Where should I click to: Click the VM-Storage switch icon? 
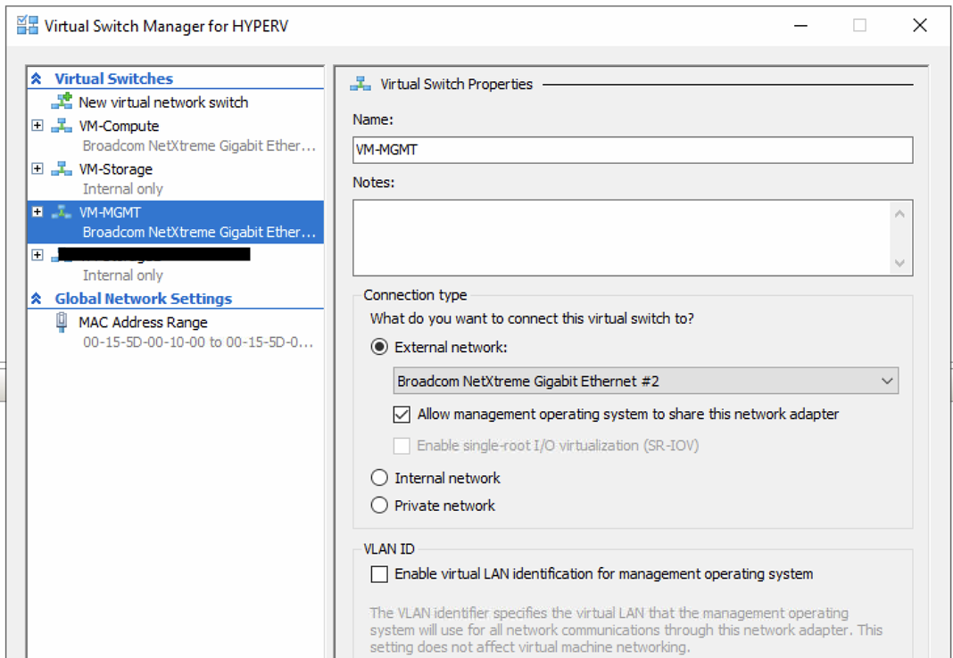(62, 169)
